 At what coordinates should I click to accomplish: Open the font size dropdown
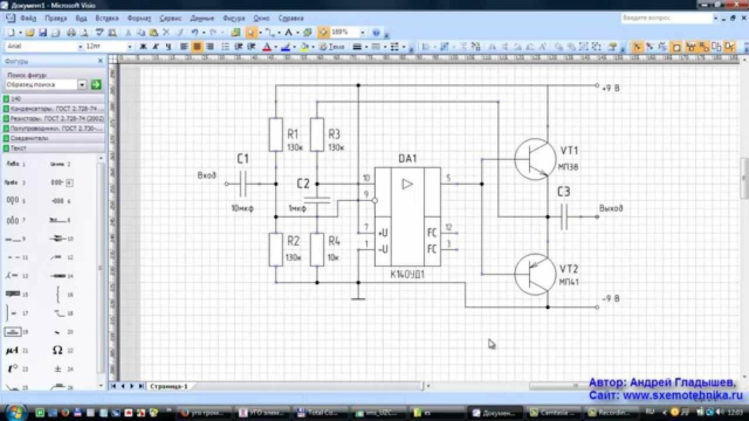pyautogui.click(x=130, y=46)
